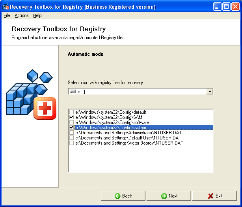Check the Config\software registry file
The image size is (242, 207).
click(x=71, y=122)
